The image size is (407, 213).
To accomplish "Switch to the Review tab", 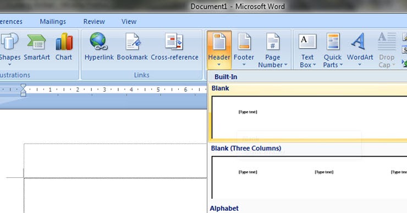I will (x=94, y=21).
